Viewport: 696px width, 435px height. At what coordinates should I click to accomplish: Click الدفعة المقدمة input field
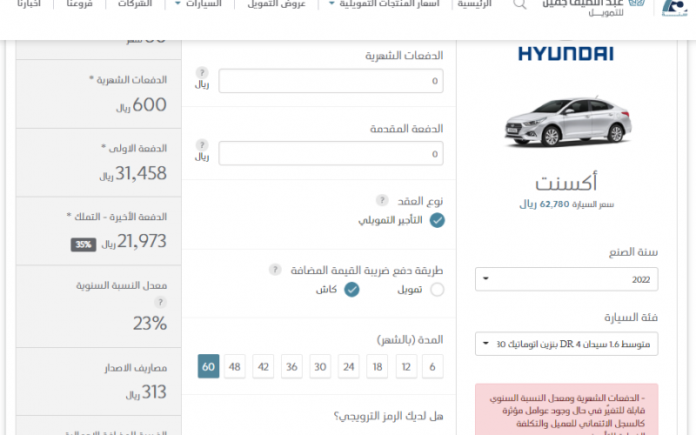point(331,153)
